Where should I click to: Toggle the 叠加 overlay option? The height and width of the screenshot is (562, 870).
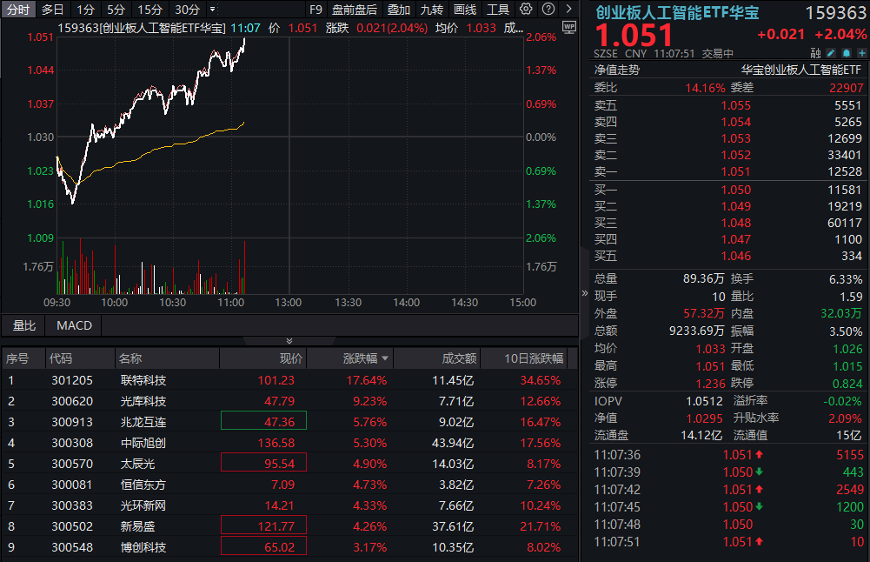click(399, 10)
